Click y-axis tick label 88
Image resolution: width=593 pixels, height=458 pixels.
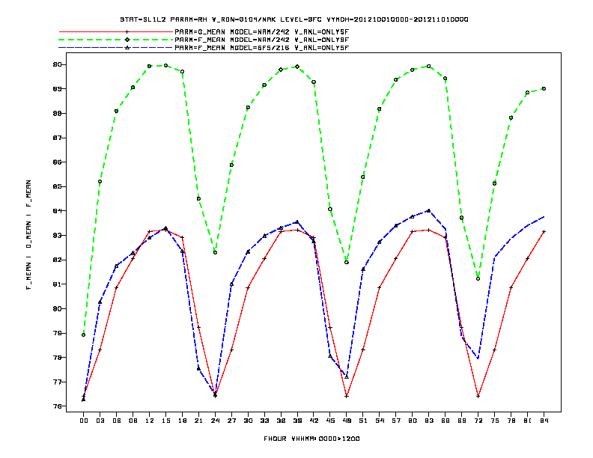tap(57, 113)
